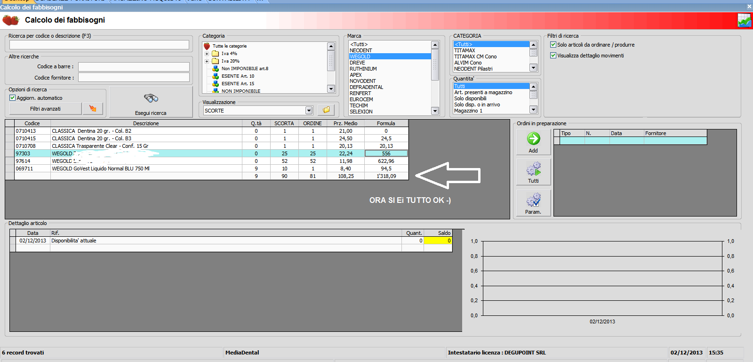
Task: Select WEGOLD GoVest Liquido Normal BLU 750 Ml row
Action: tap(207, 169)
